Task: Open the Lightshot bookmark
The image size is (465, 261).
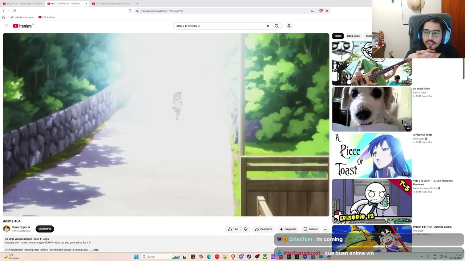Action: [x=23, y=17]
